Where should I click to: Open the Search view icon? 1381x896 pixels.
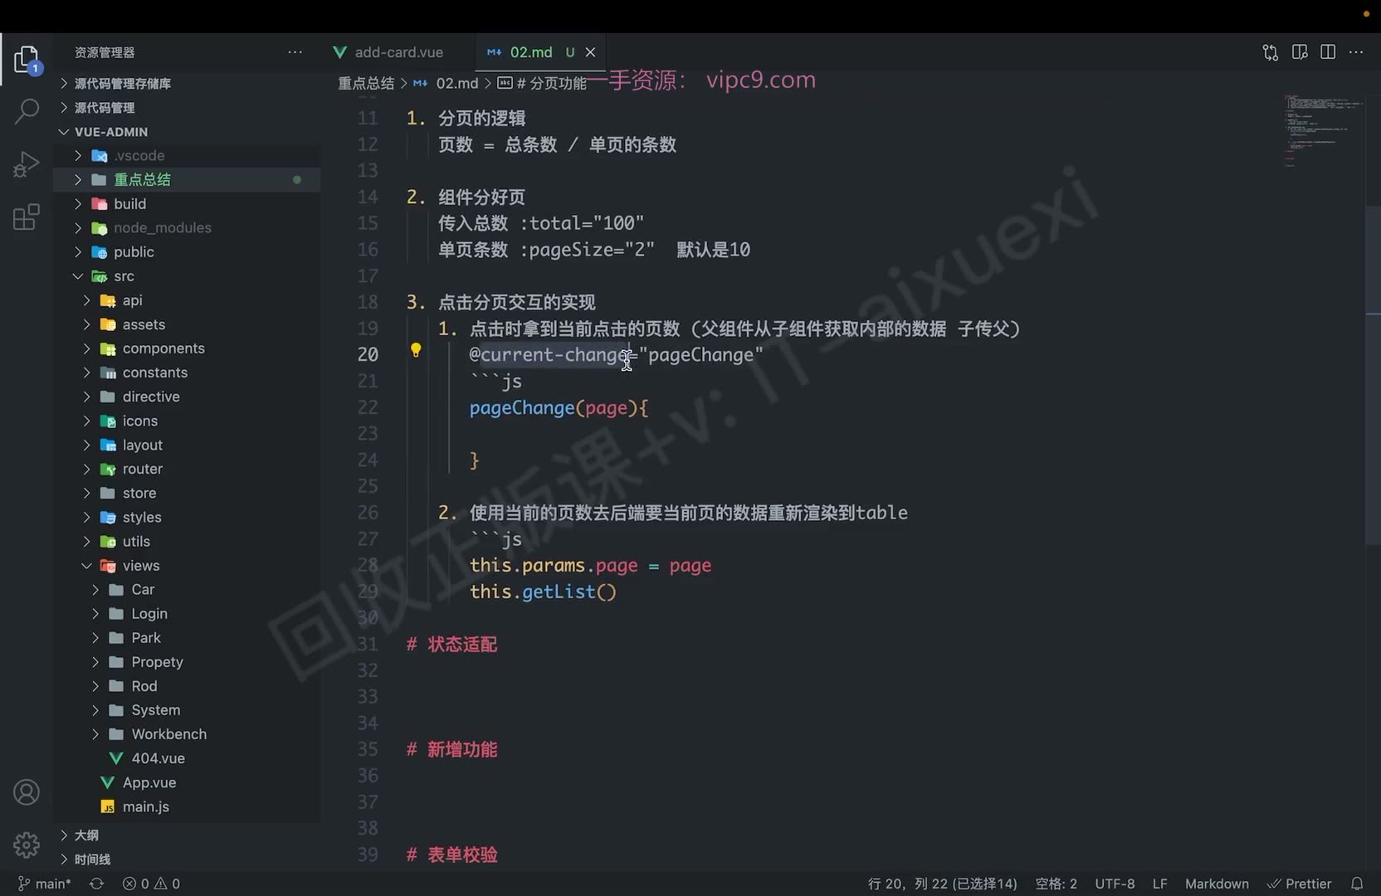27,111
